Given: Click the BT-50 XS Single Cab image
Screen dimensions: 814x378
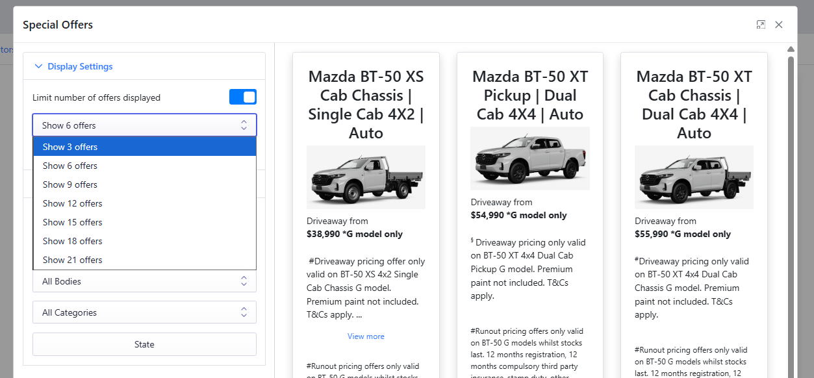Looking at the screenshot, I should pyautogui.click(x=366, y=177).
